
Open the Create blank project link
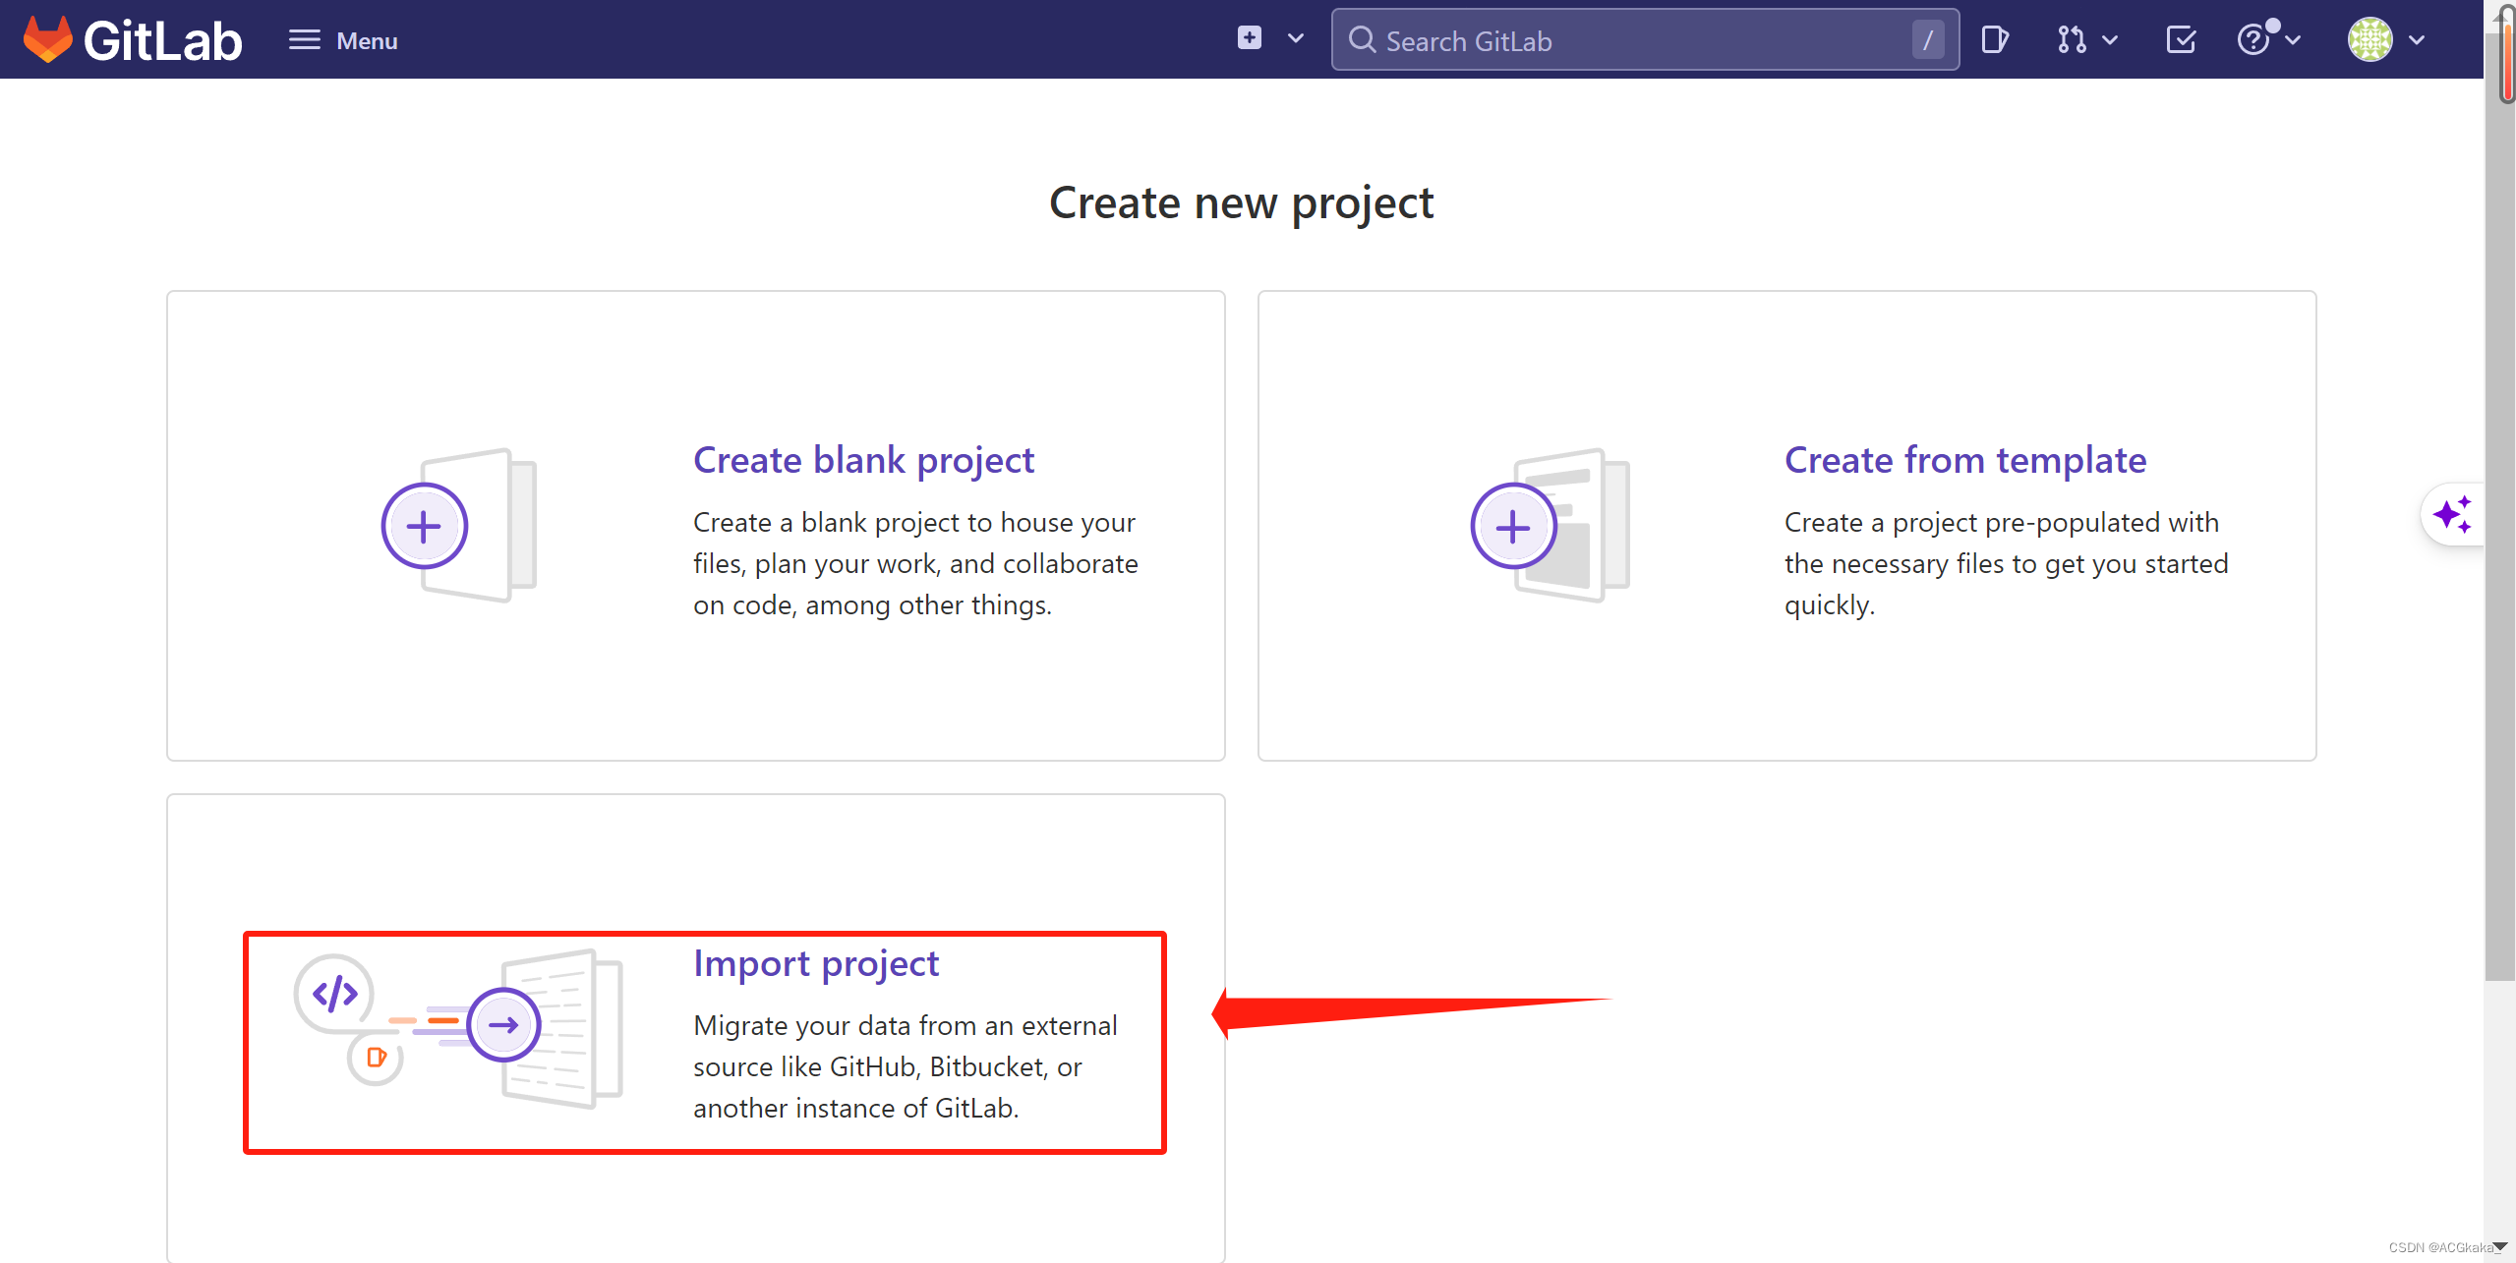point(863,460)
